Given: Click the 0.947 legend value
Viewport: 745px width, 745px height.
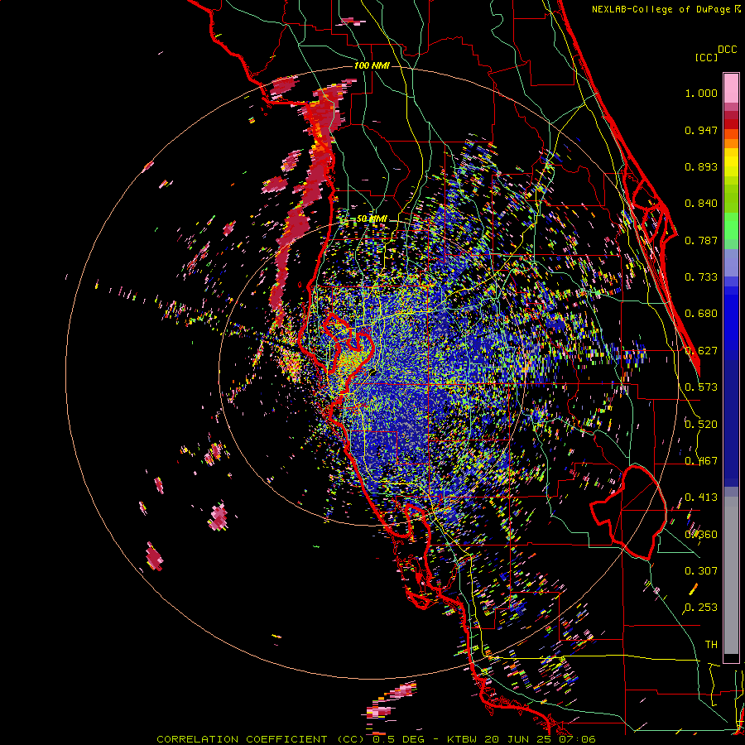Looking at the screenshot, I should point(701,130).
